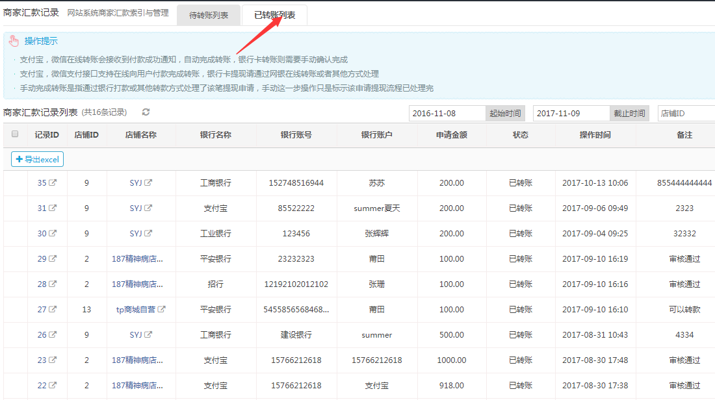Open external link icon for record 29

pos(53,259)
